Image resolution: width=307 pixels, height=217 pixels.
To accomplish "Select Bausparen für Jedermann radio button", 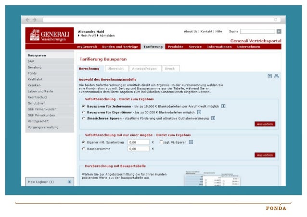I will (84, 106).
